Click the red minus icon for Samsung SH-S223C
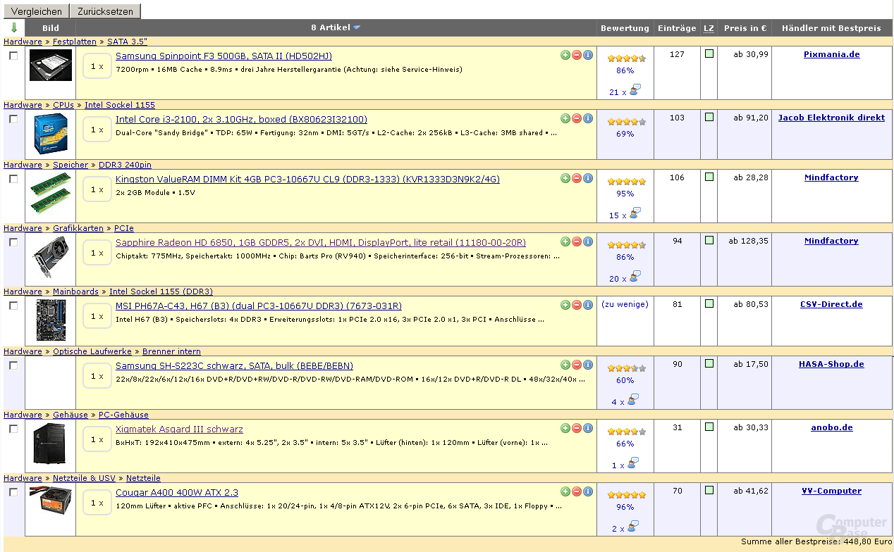Viewport: 894px width, 552px height. tap(577, 365)
